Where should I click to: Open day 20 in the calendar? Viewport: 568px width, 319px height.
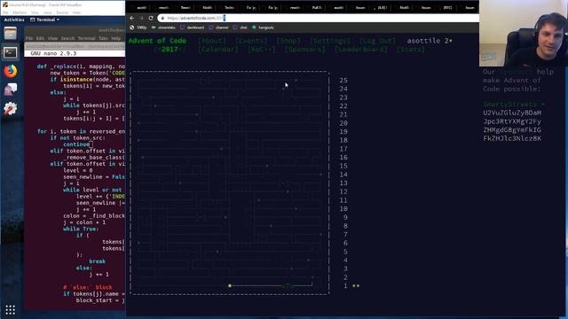[343, 123]
